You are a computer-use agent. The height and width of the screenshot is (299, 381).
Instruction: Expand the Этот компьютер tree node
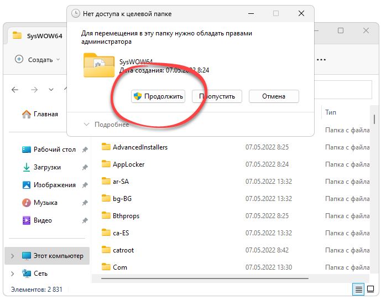(x=12, y=256)
